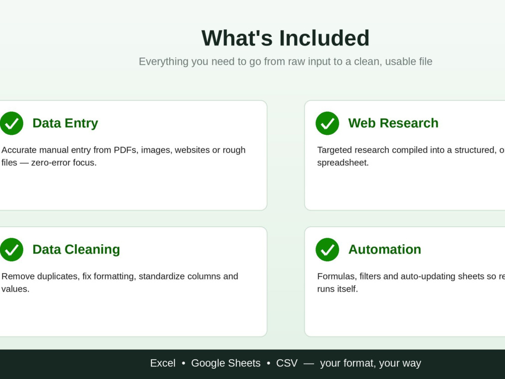Click the description "Targeted research compiled into a structured"
The width and height of the screenshot is (505, 379).
point(411,156)
